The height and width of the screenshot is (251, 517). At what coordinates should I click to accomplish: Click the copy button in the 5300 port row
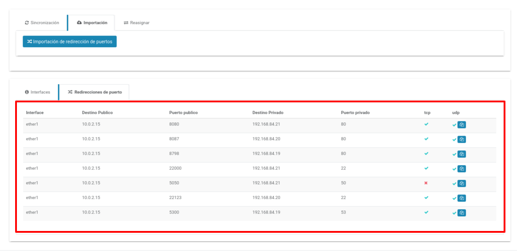(462, 213)
